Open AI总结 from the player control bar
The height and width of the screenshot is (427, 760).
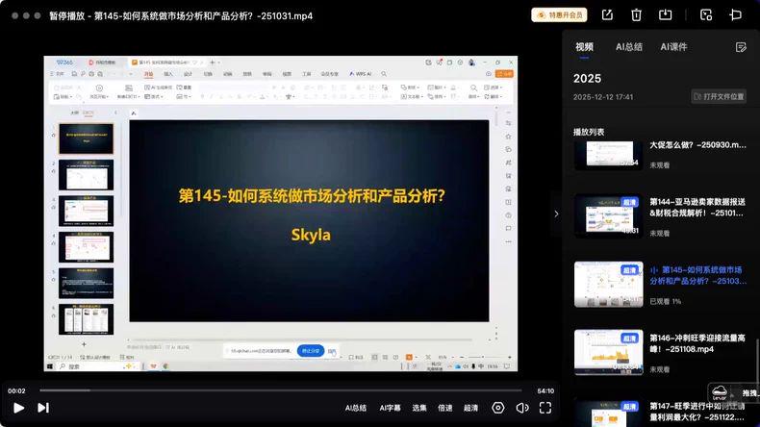[x=356, y=408]
